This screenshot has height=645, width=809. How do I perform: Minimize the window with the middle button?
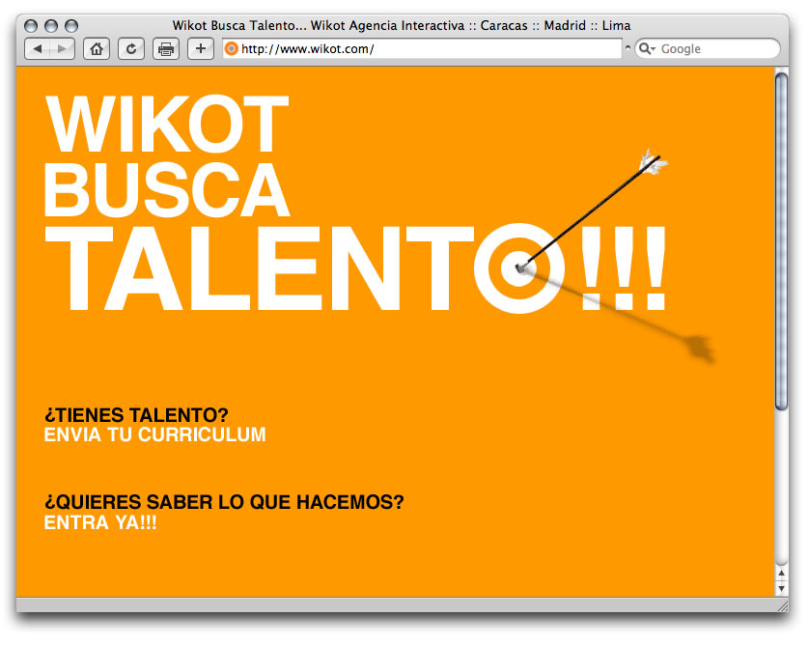pyautogui.click(x=51, y=26)
